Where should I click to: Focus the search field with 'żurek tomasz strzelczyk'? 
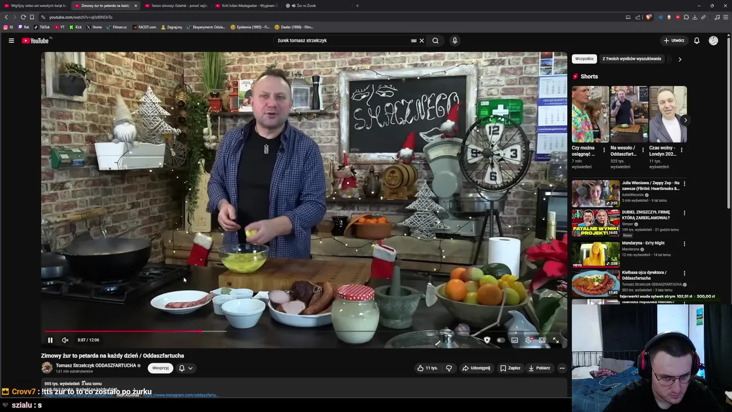point(342,41)
